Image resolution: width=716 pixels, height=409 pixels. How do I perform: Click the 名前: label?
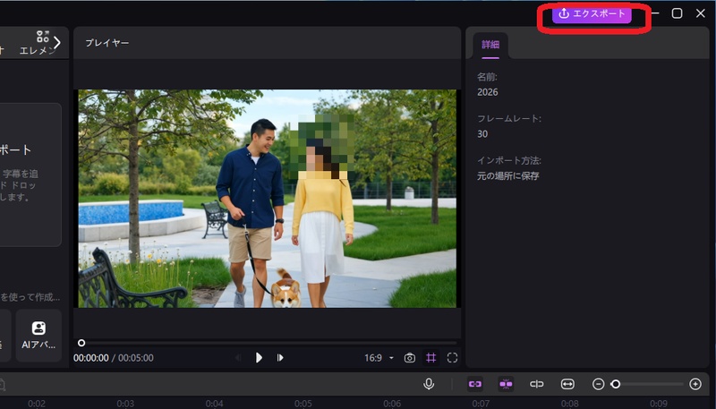[x=487, y=77]
